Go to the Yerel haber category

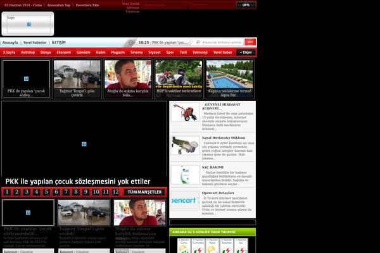222,52
